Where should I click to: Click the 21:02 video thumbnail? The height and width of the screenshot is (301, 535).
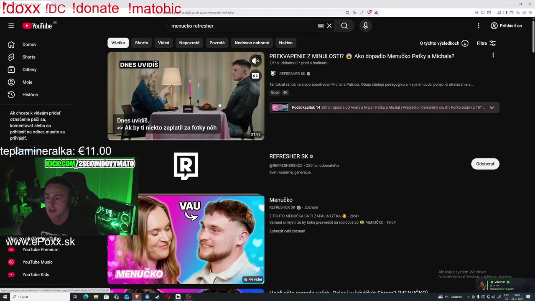point(186,96)
